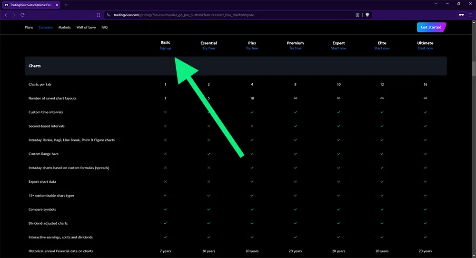Click the Ultimate charts per tab value 16
This screenshot has width=476, height=258.
coord(425,84)
